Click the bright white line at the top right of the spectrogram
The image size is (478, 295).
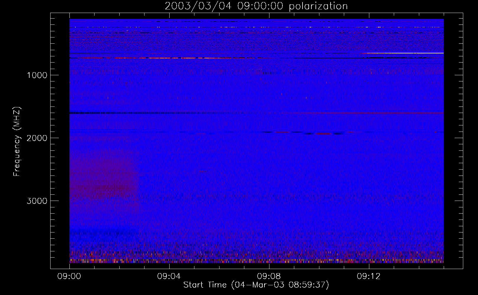tap(405, 53)
